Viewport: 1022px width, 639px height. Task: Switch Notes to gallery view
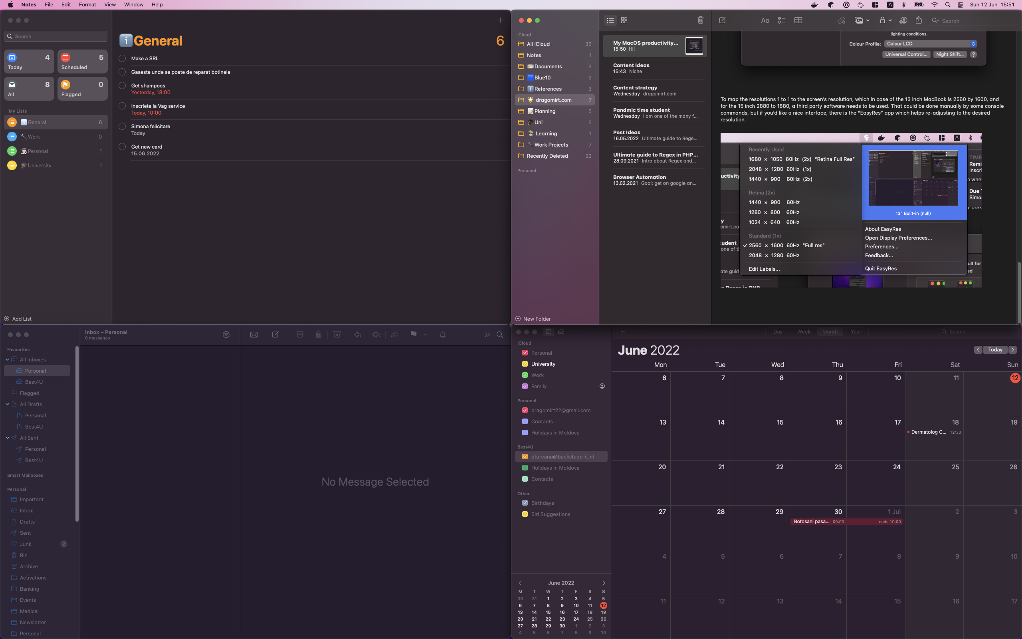click(624, 20)
